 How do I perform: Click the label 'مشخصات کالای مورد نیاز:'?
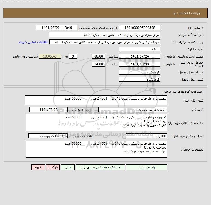coord(186,123)
